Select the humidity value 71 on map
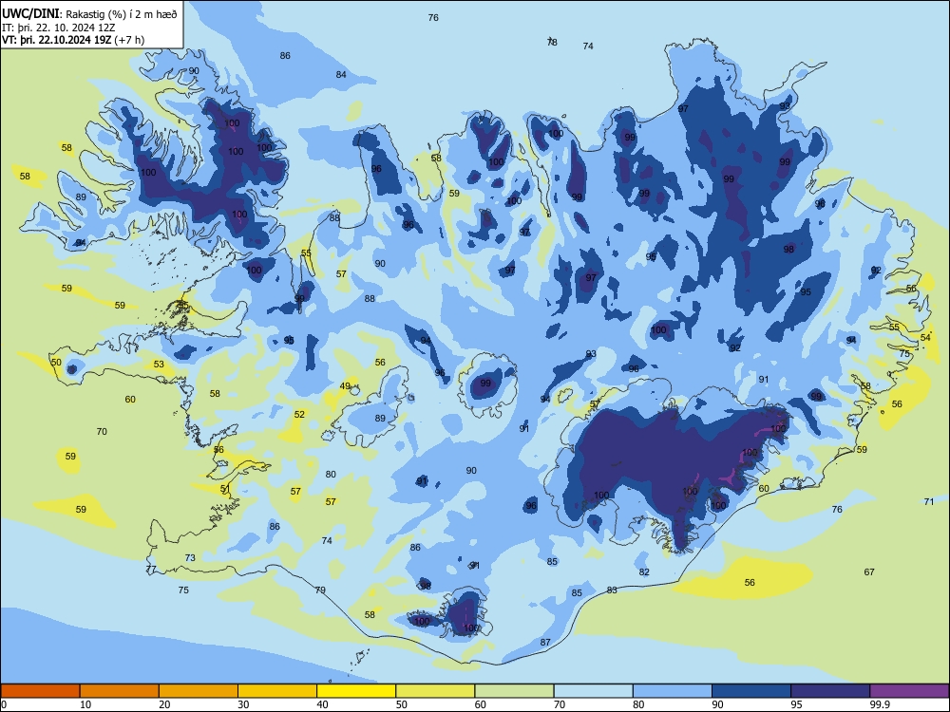950x712 pixels. [929, 501]
